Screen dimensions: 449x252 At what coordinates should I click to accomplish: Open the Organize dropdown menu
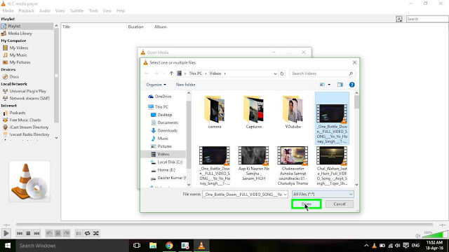(x=156, y=85)
